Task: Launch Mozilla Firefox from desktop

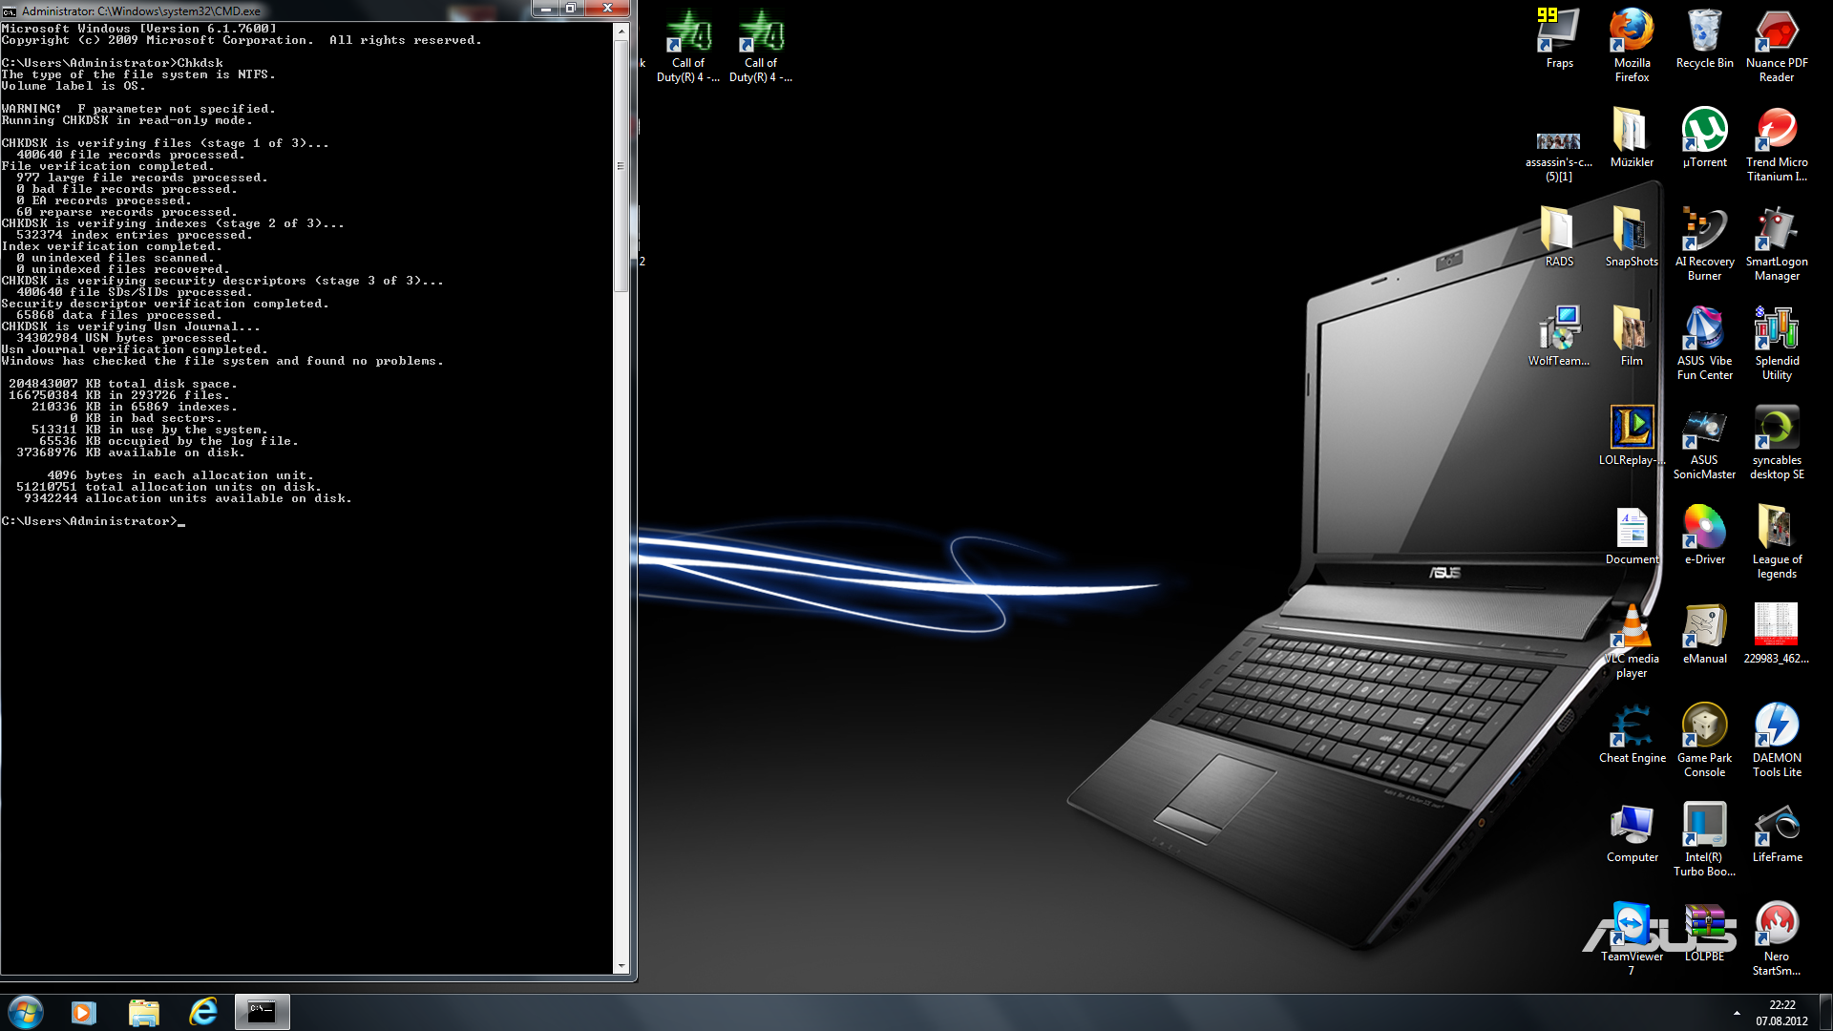Action: point(1632,45)
